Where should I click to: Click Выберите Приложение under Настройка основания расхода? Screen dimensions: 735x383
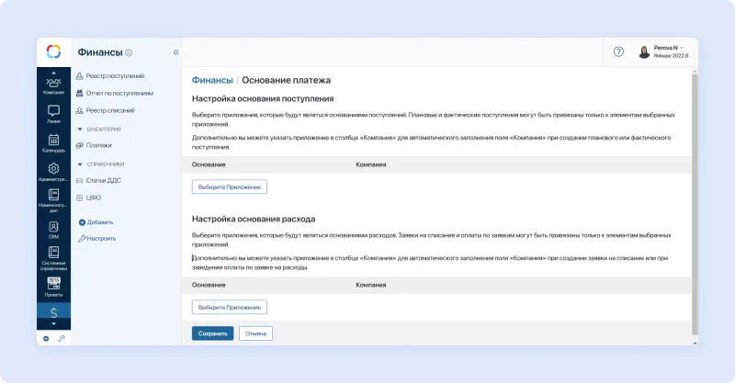tap(229, 308)
